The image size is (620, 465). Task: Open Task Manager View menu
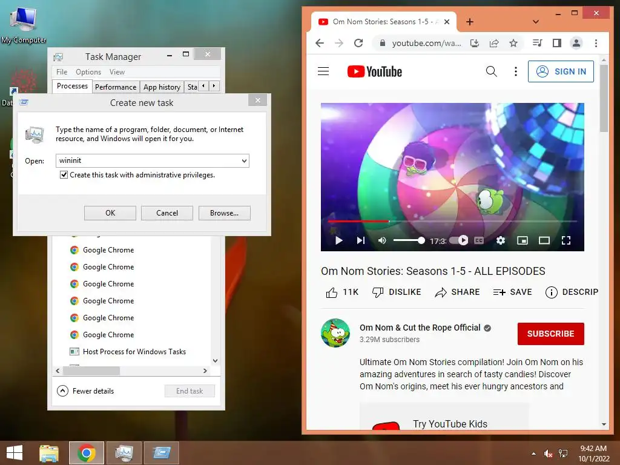117,72
